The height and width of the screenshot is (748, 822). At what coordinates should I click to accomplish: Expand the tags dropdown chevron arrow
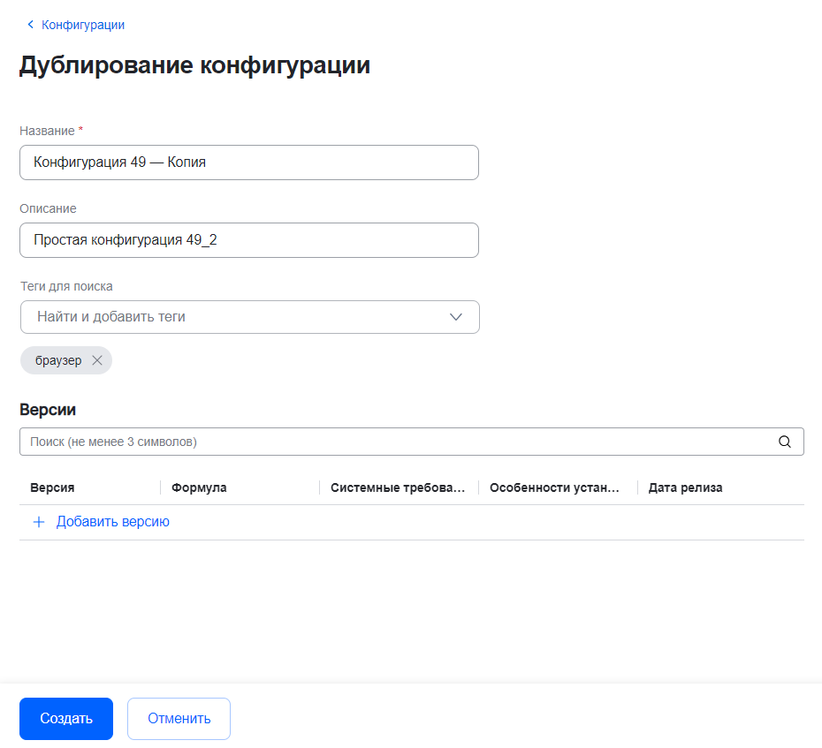click(x=456, y=317)
